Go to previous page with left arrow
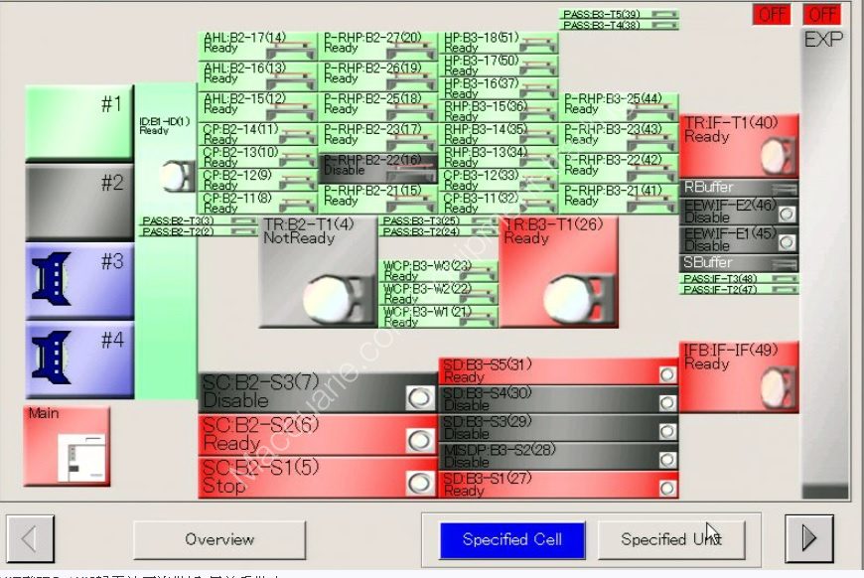This screenshot has height=578, width=864. (30, 539)
